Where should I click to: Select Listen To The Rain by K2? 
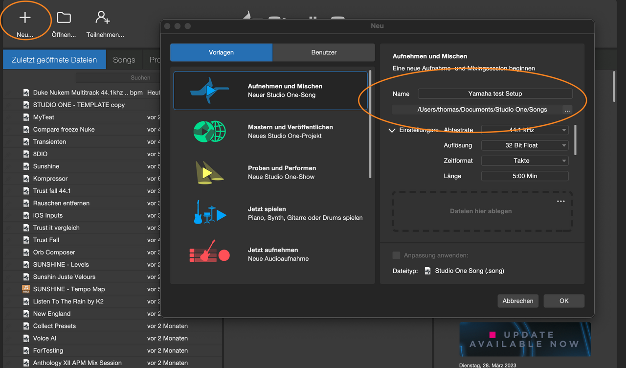click(x=68, y=301)
